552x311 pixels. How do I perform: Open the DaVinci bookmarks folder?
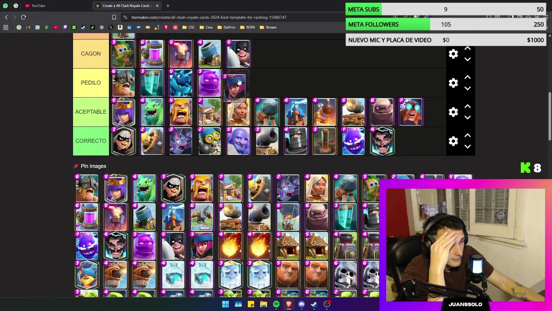click(x=226, y=27)
